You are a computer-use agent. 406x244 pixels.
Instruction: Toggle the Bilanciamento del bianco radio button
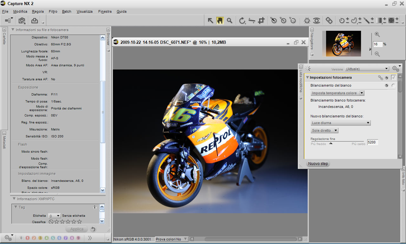point(393,85)
